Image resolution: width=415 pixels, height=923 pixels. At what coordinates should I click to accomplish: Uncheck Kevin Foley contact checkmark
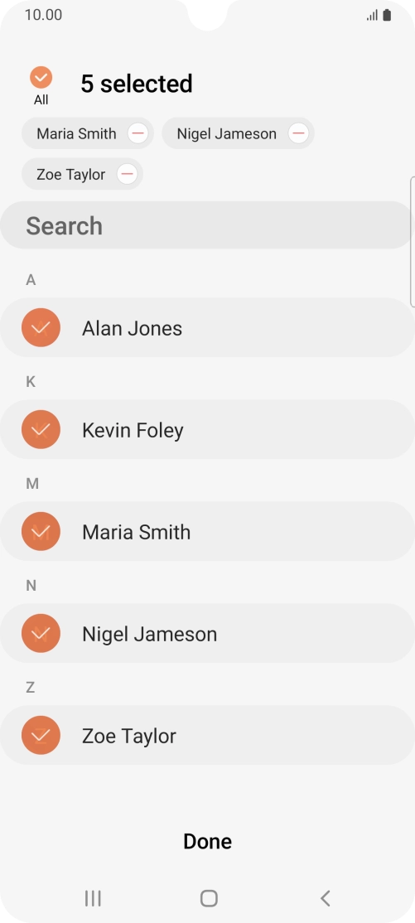41,429
